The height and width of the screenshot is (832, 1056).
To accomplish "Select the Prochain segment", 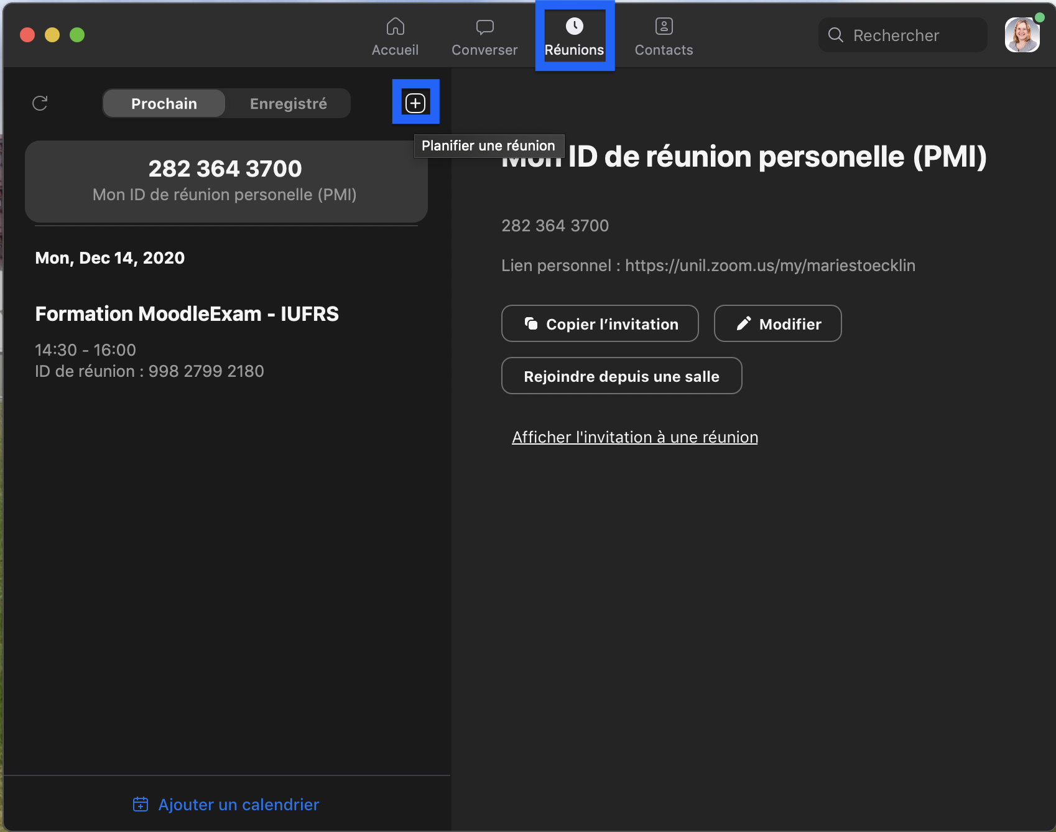I will [x=164, y=104].
